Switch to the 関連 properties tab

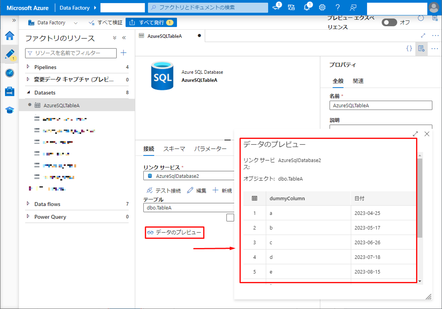pos(358,81)
